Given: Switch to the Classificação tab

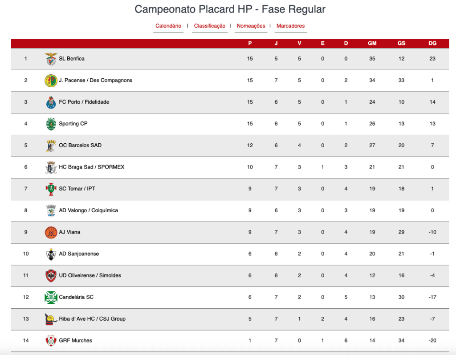Looking at the screenshot, I should (210, 26).
